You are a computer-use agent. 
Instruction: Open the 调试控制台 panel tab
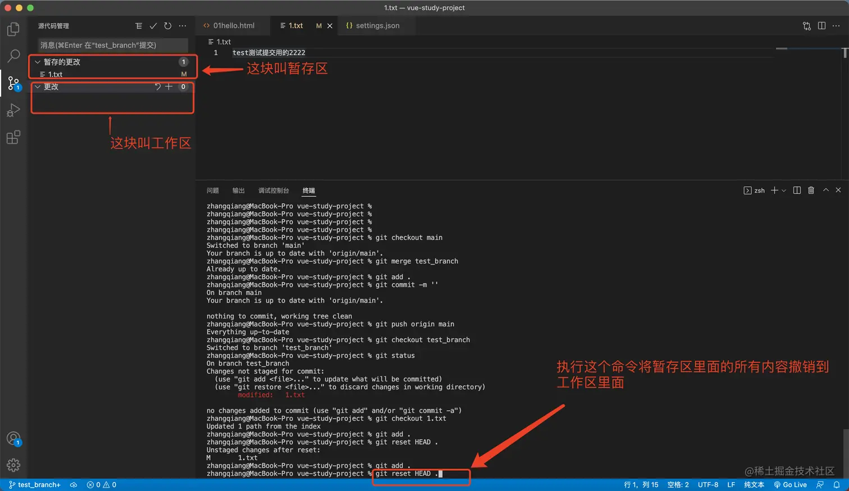click(x=273, y=190)
